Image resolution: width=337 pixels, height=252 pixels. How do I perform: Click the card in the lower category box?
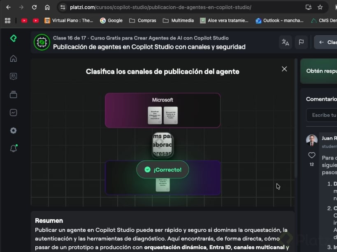[x=163, y=185]
